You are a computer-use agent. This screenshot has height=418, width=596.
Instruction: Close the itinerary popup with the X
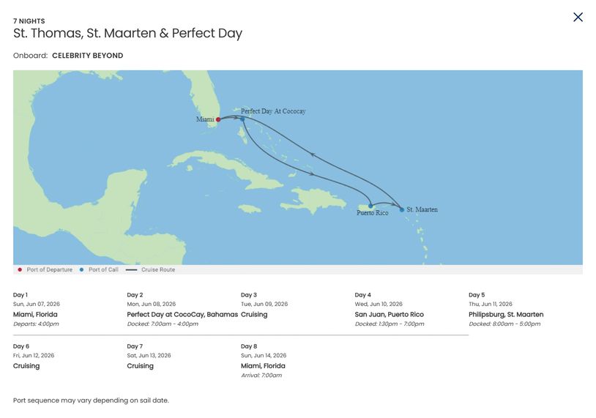coord(578,17)
